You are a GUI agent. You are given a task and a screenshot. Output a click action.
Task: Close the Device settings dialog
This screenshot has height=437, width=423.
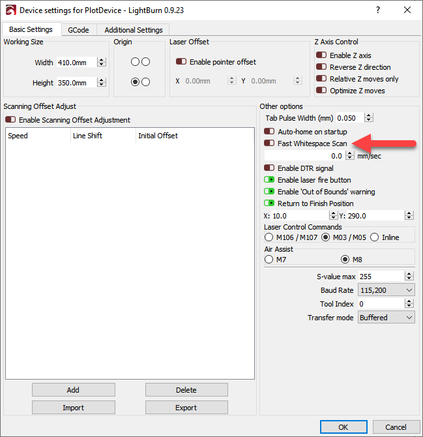[x=407, y=10]
